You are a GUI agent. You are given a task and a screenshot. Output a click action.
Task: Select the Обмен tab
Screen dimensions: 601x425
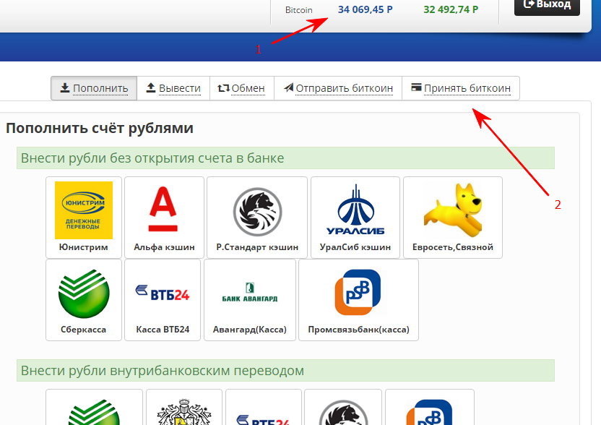click(242, 88)
